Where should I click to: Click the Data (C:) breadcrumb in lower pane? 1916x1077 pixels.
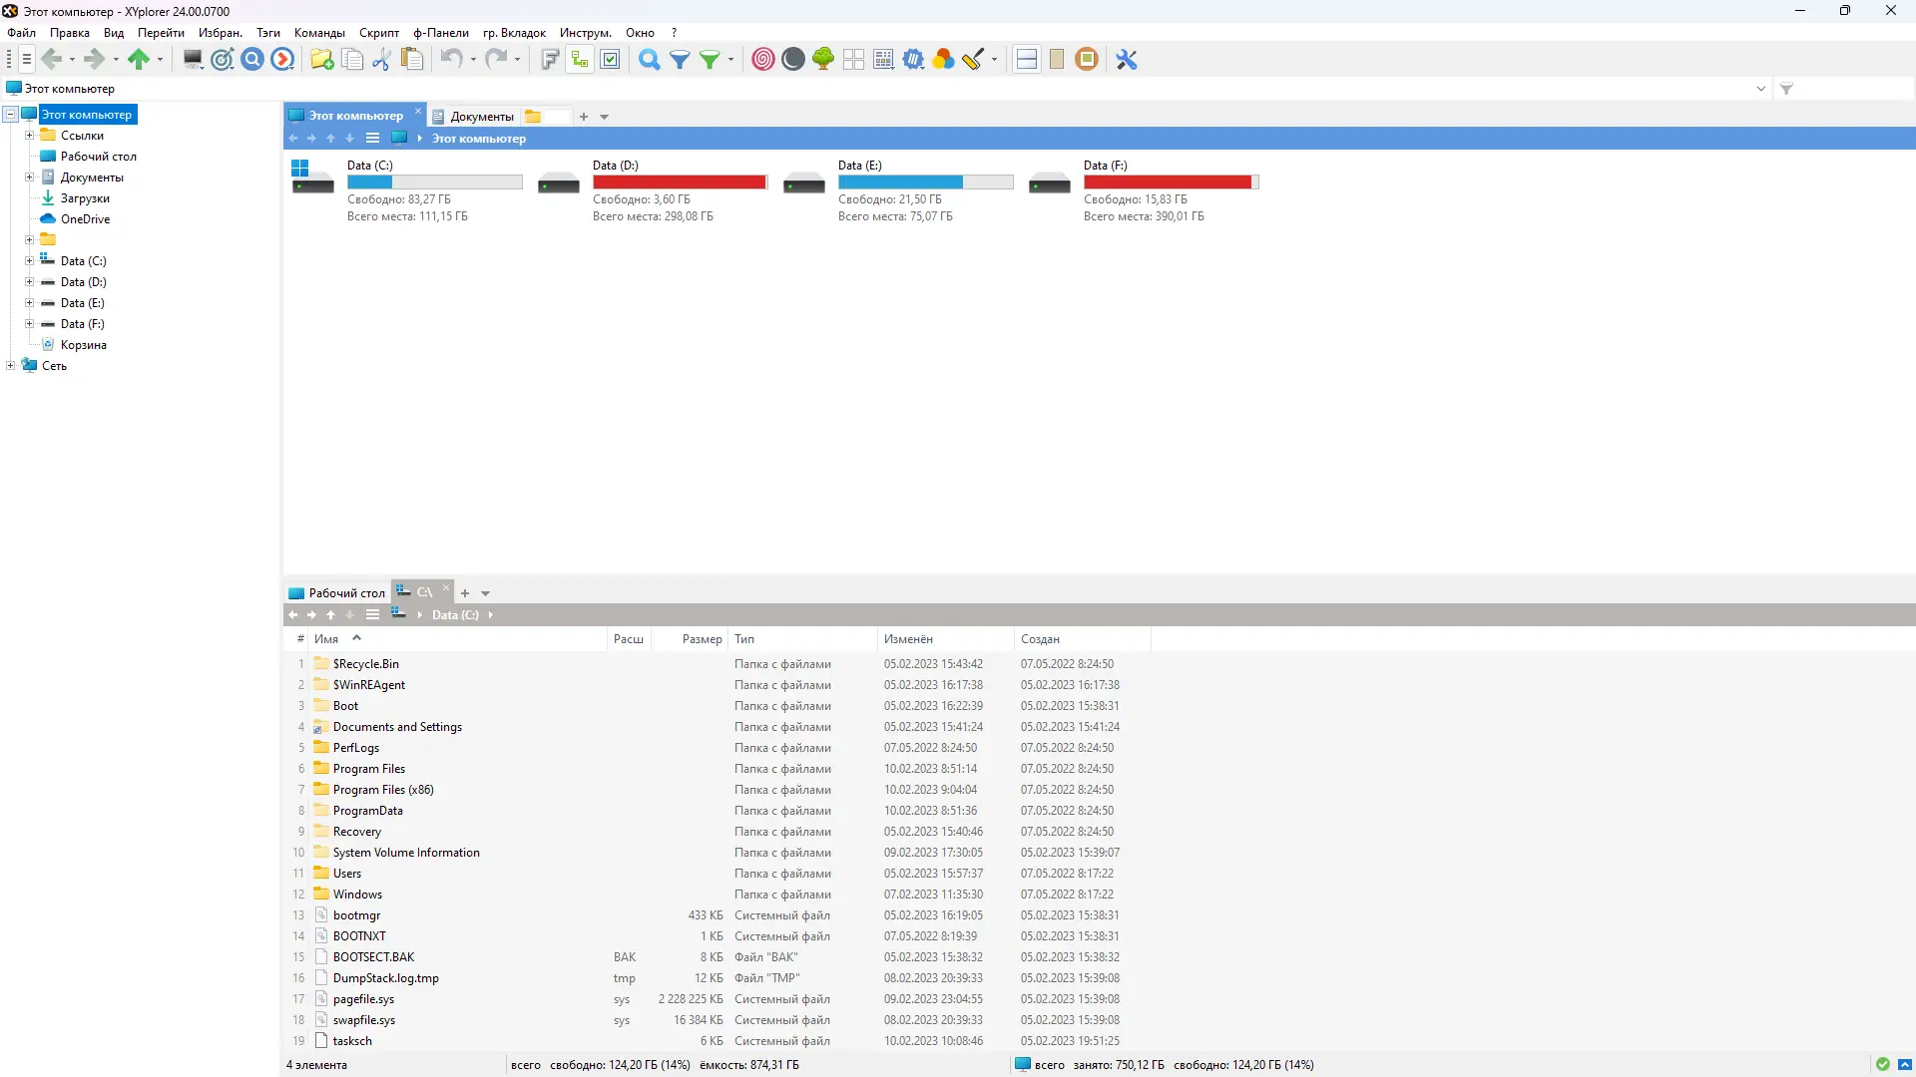coord(455,615)
